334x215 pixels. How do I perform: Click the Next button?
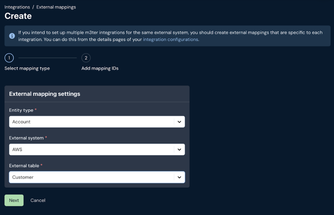[14, 200]
